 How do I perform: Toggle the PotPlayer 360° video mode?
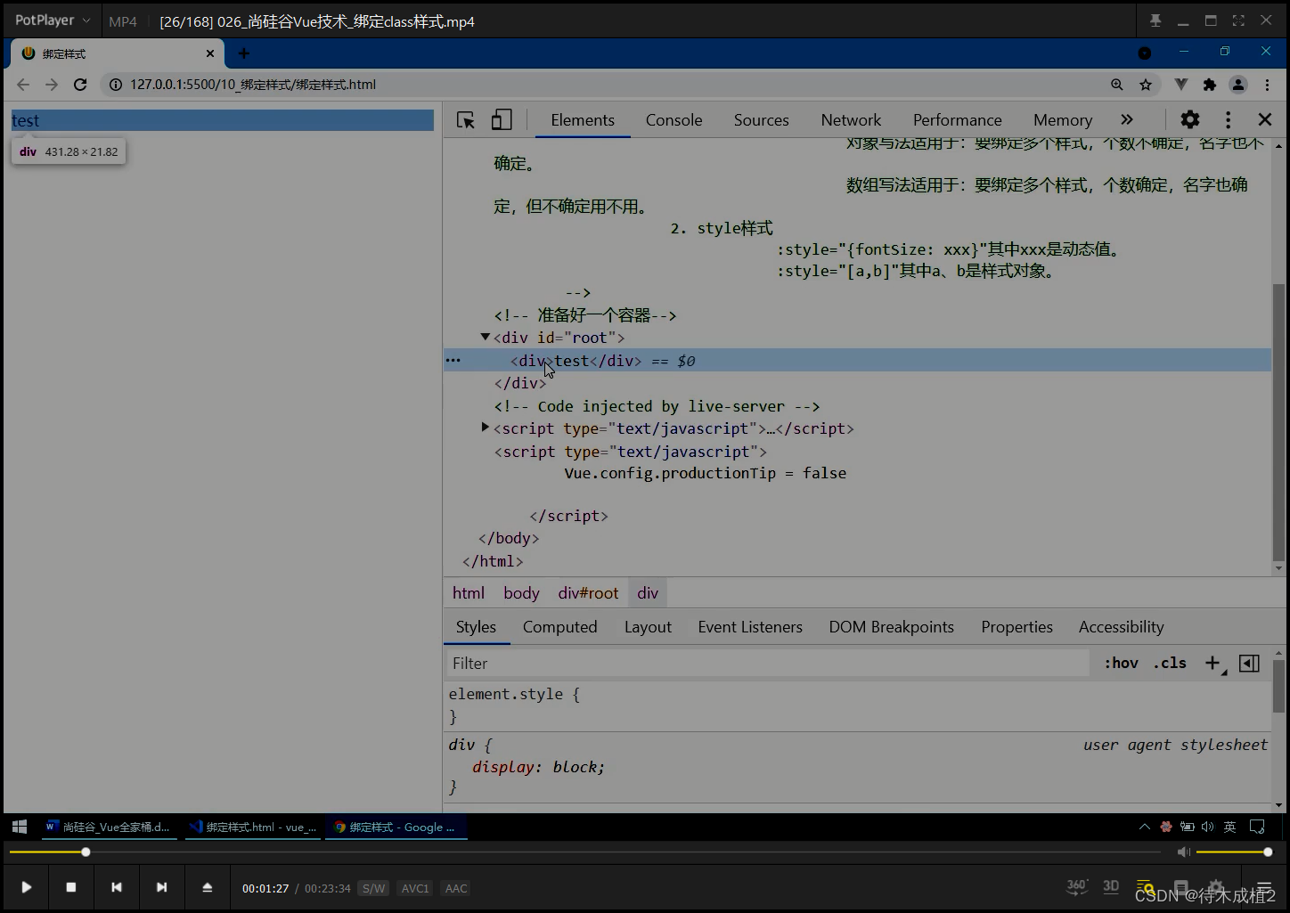pos(1077,886)
